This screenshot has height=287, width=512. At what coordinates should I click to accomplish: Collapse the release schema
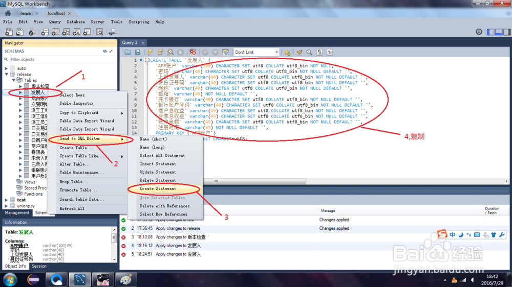(6, 74)
